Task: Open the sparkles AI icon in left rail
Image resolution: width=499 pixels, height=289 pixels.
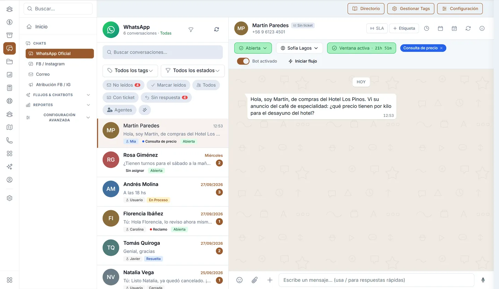Action: [x=9, y=167]
